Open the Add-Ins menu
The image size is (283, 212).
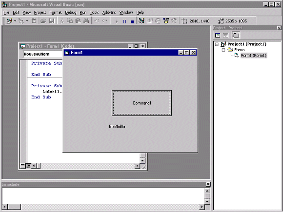(x=109, y=12)
